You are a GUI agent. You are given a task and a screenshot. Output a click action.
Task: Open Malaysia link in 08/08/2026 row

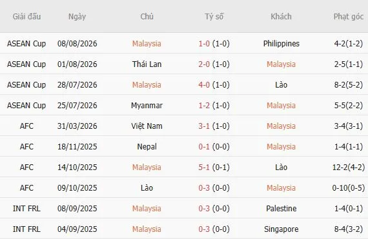click(x=147, y=44)
